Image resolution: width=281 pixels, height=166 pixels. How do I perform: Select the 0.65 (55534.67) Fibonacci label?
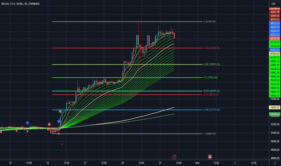pyautogui.click(x=211, y=94)
